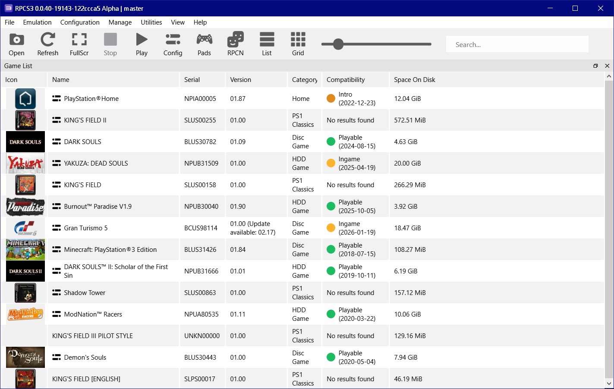
Task: Switch to Grid view
Action: click(298, 44)
